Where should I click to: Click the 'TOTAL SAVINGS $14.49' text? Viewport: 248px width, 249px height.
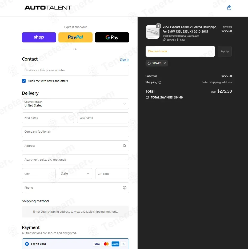[x=167, y=97]
